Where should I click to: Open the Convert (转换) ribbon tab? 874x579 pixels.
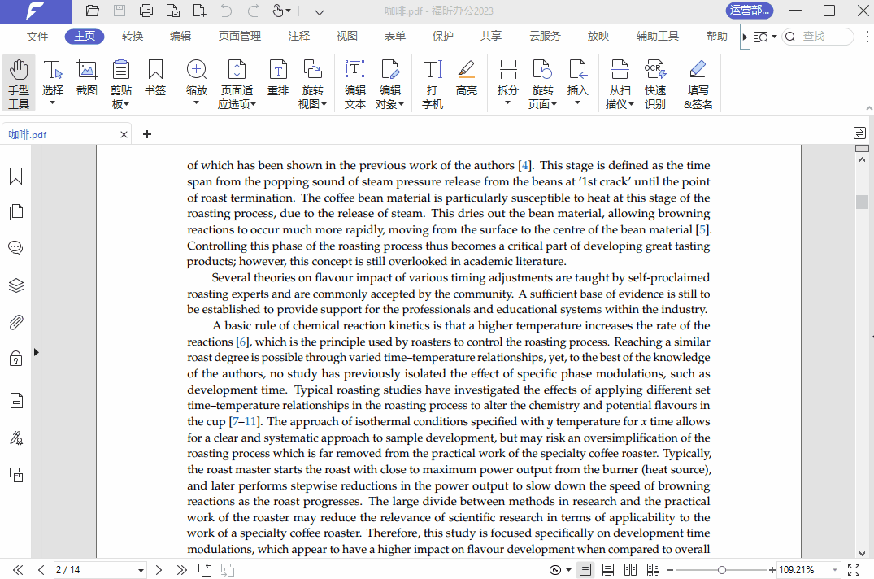pos(133,36)
